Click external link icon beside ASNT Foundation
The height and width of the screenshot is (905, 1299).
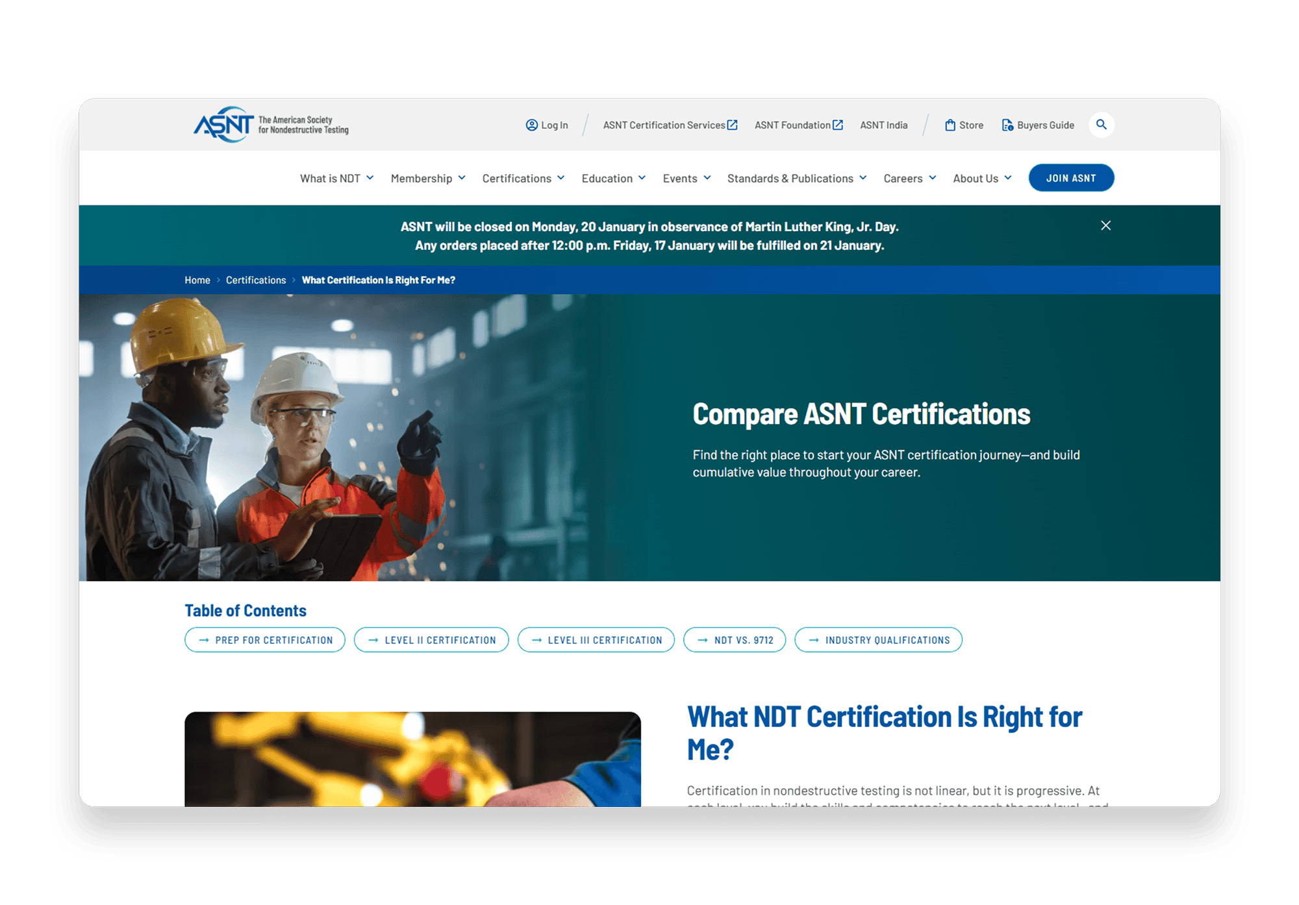click(x=838, y=125)
